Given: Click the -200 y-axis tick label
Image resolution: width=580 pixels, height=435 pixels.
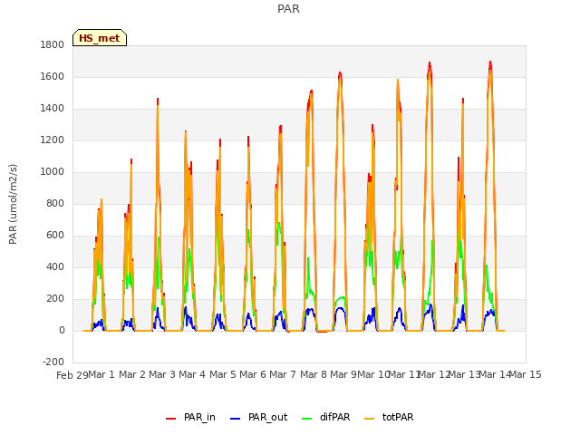Looking at the screenshot, I should pyautogui.click(x=53, y=362).
